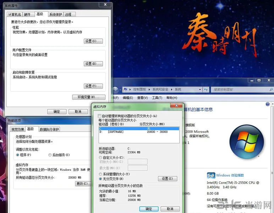Viewport: 274px width, 213px height.
Task: Select the 后台服务(S) radio option
Action: [59, 155]
